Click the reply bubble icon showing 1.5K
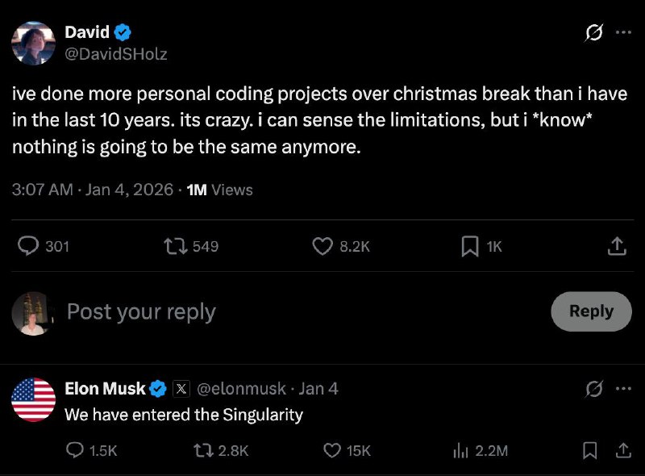Viewport: 645px width, 476px height. [x=75, y=450]
